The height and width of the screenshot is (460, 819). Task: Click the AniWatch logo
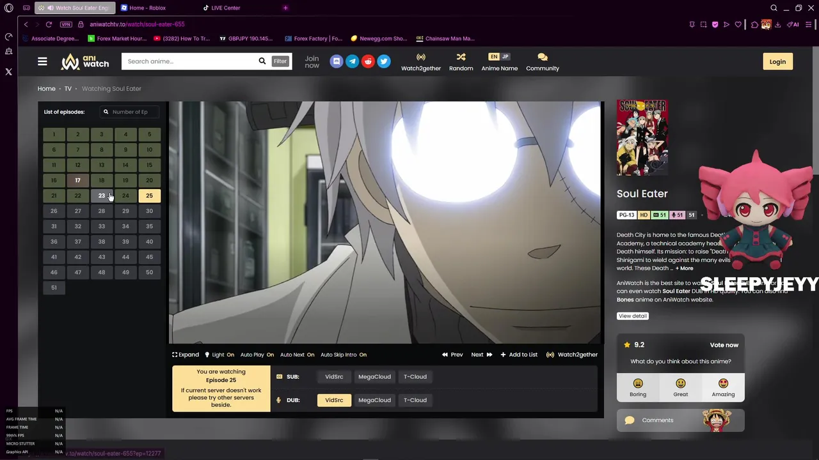(85, 61)
